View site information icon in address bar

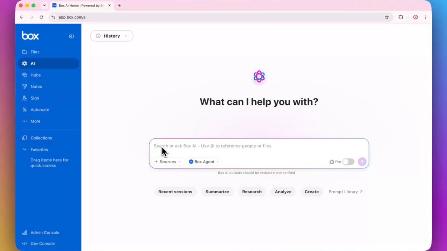53,17
